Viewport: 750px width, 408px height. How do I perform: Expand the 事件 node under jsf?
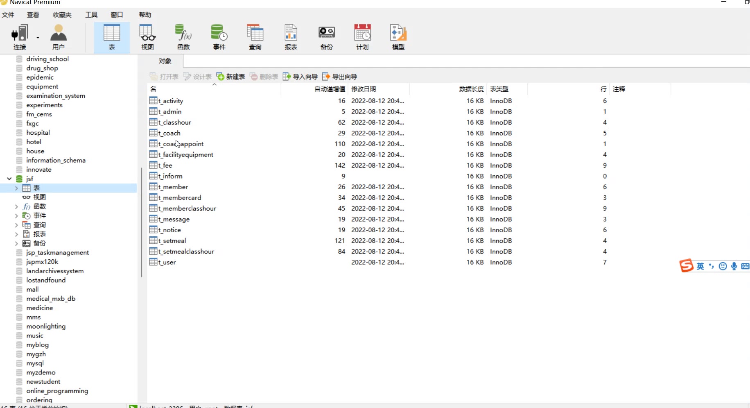coord(16,216)
